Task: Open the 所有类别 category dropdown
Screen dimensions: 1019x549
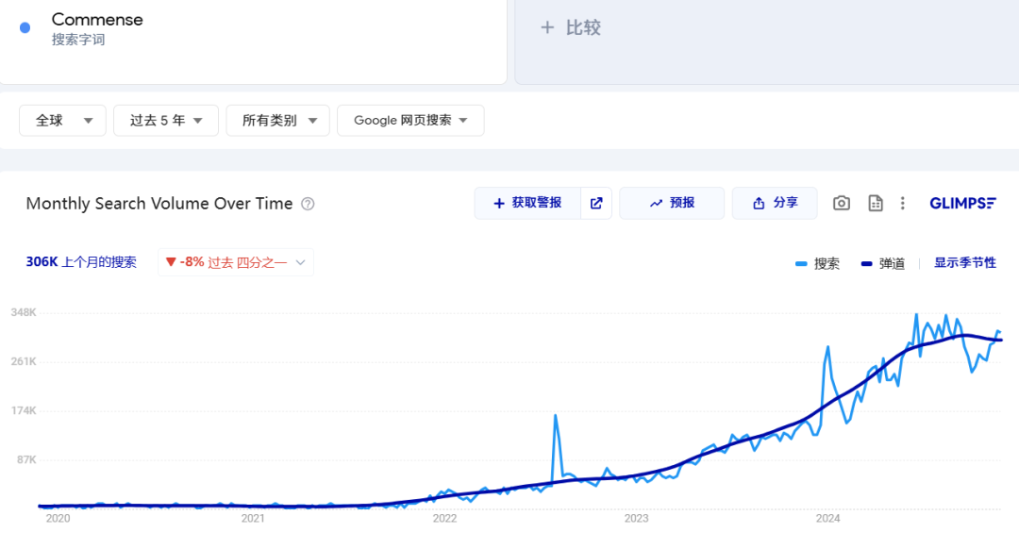Action: click(x=277, y=121)
